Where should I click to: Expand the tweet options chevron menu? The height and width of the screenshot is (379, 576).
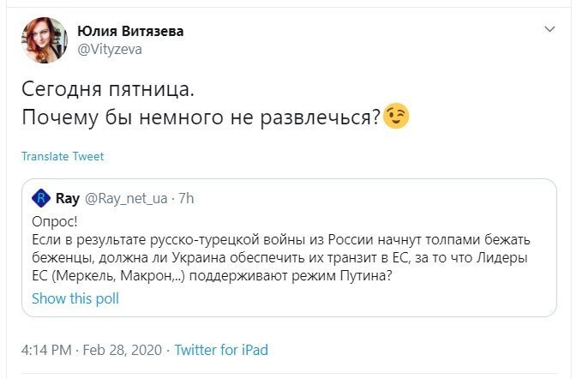click(549, 29)
